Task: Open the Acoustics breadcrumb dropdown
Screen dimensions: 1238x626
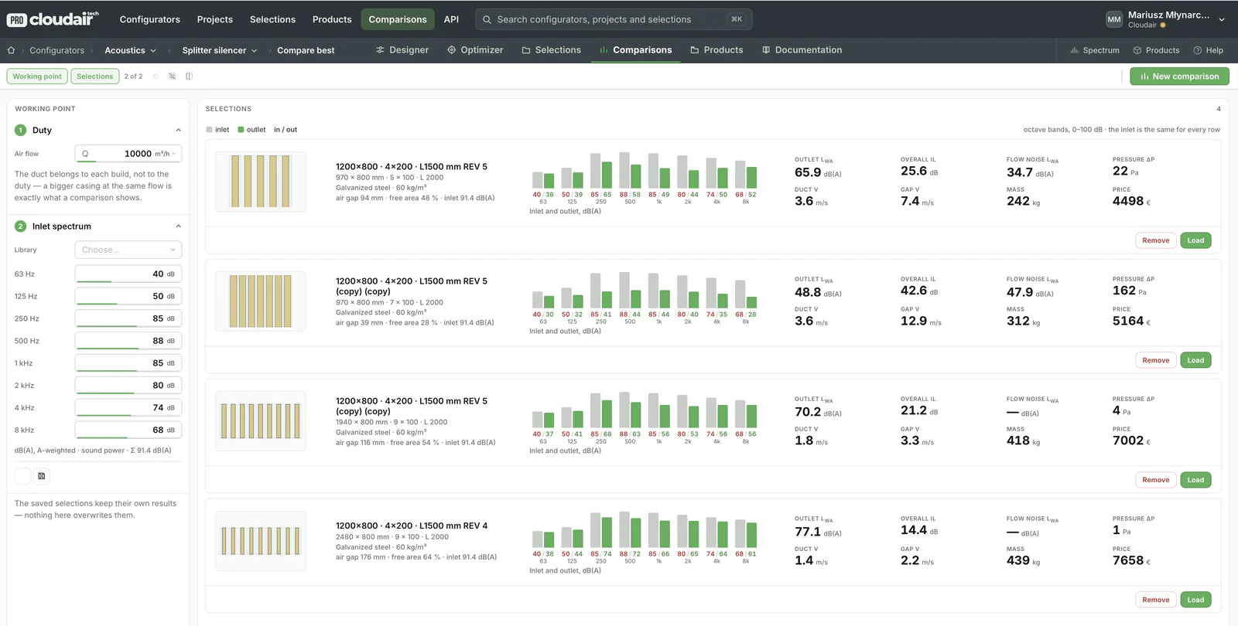Action: (131, 50)
